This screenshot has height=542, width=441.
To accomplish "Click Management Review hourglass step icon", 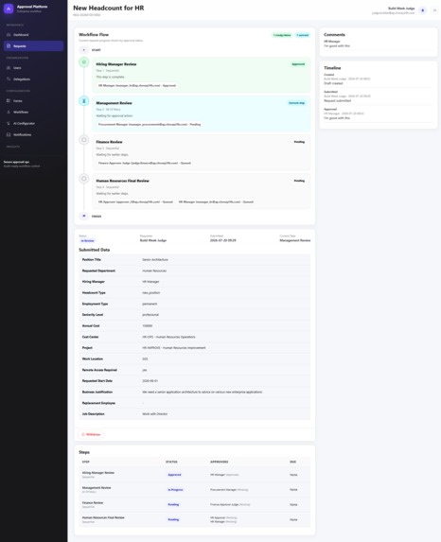I will pyautogui.click(x=83, y=101).
